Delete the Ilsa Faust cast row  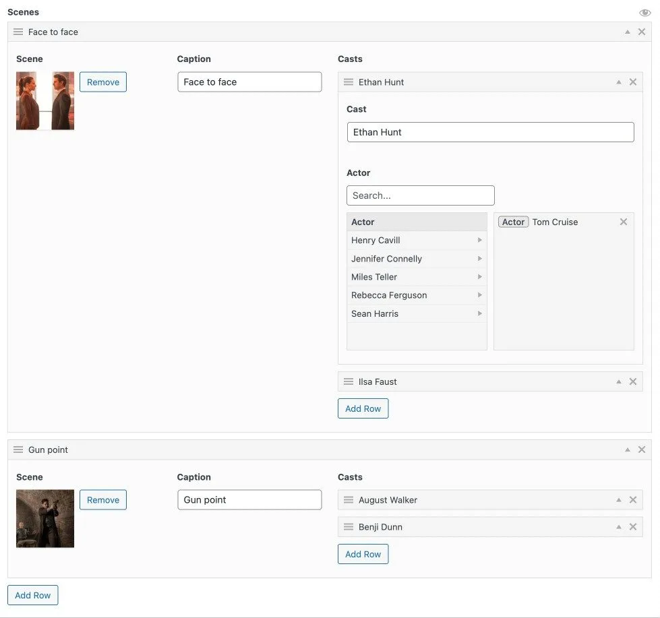632,381
